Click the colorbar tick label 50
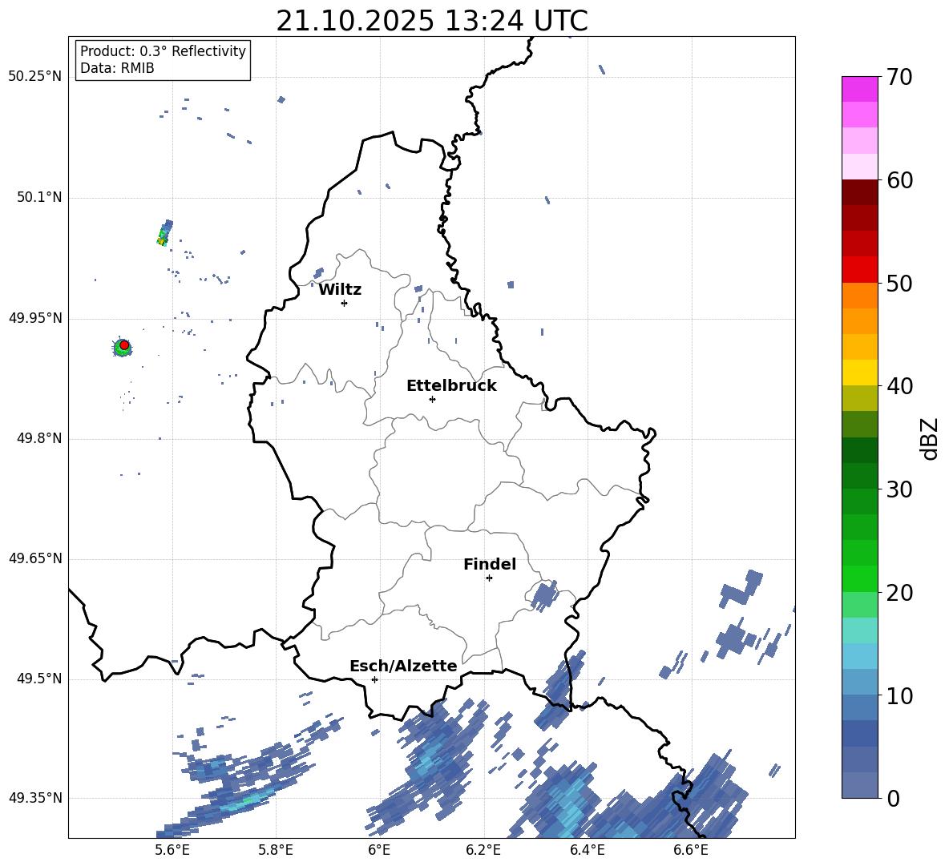 (899, 284)
